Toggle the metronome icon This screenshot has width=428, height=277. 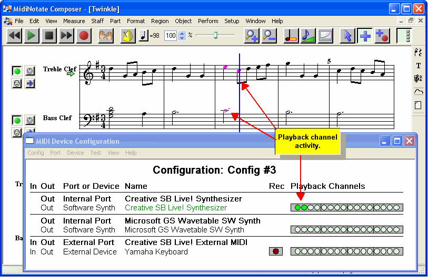tap(127, 36)
